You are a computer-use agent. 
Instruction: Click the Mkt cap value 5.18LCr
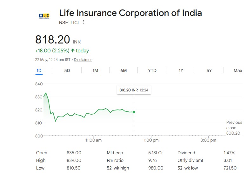coord(156,153)
